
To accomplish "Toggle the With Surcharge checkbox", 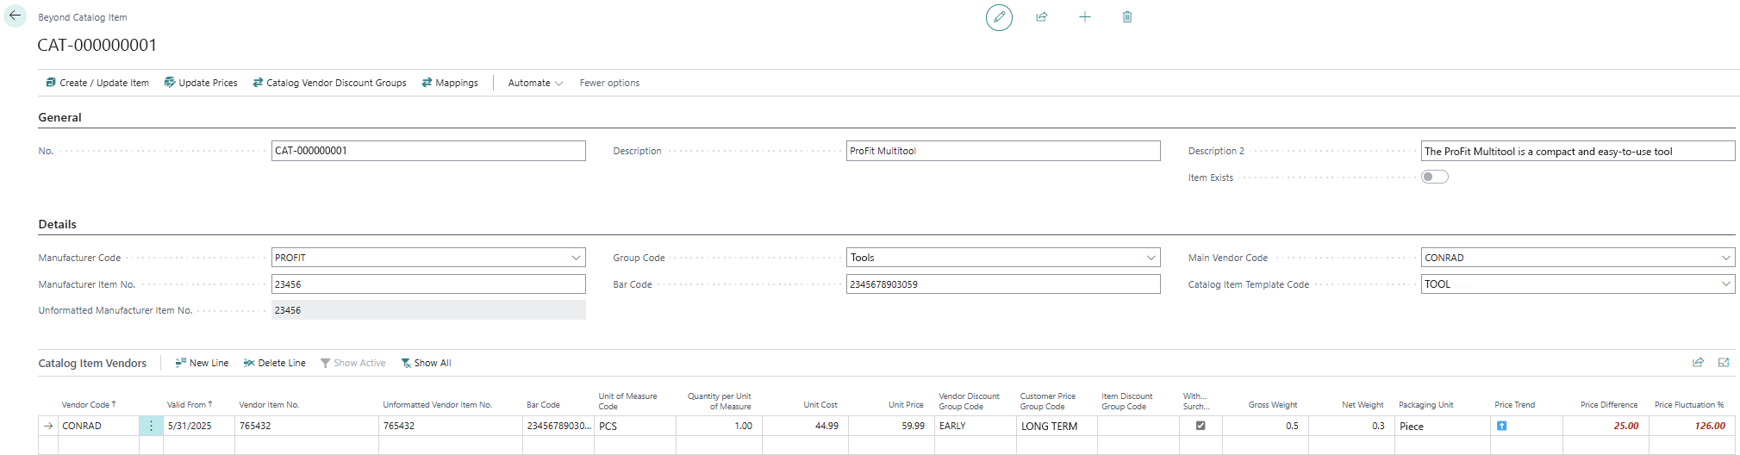I will click(x=1200, y=426).
